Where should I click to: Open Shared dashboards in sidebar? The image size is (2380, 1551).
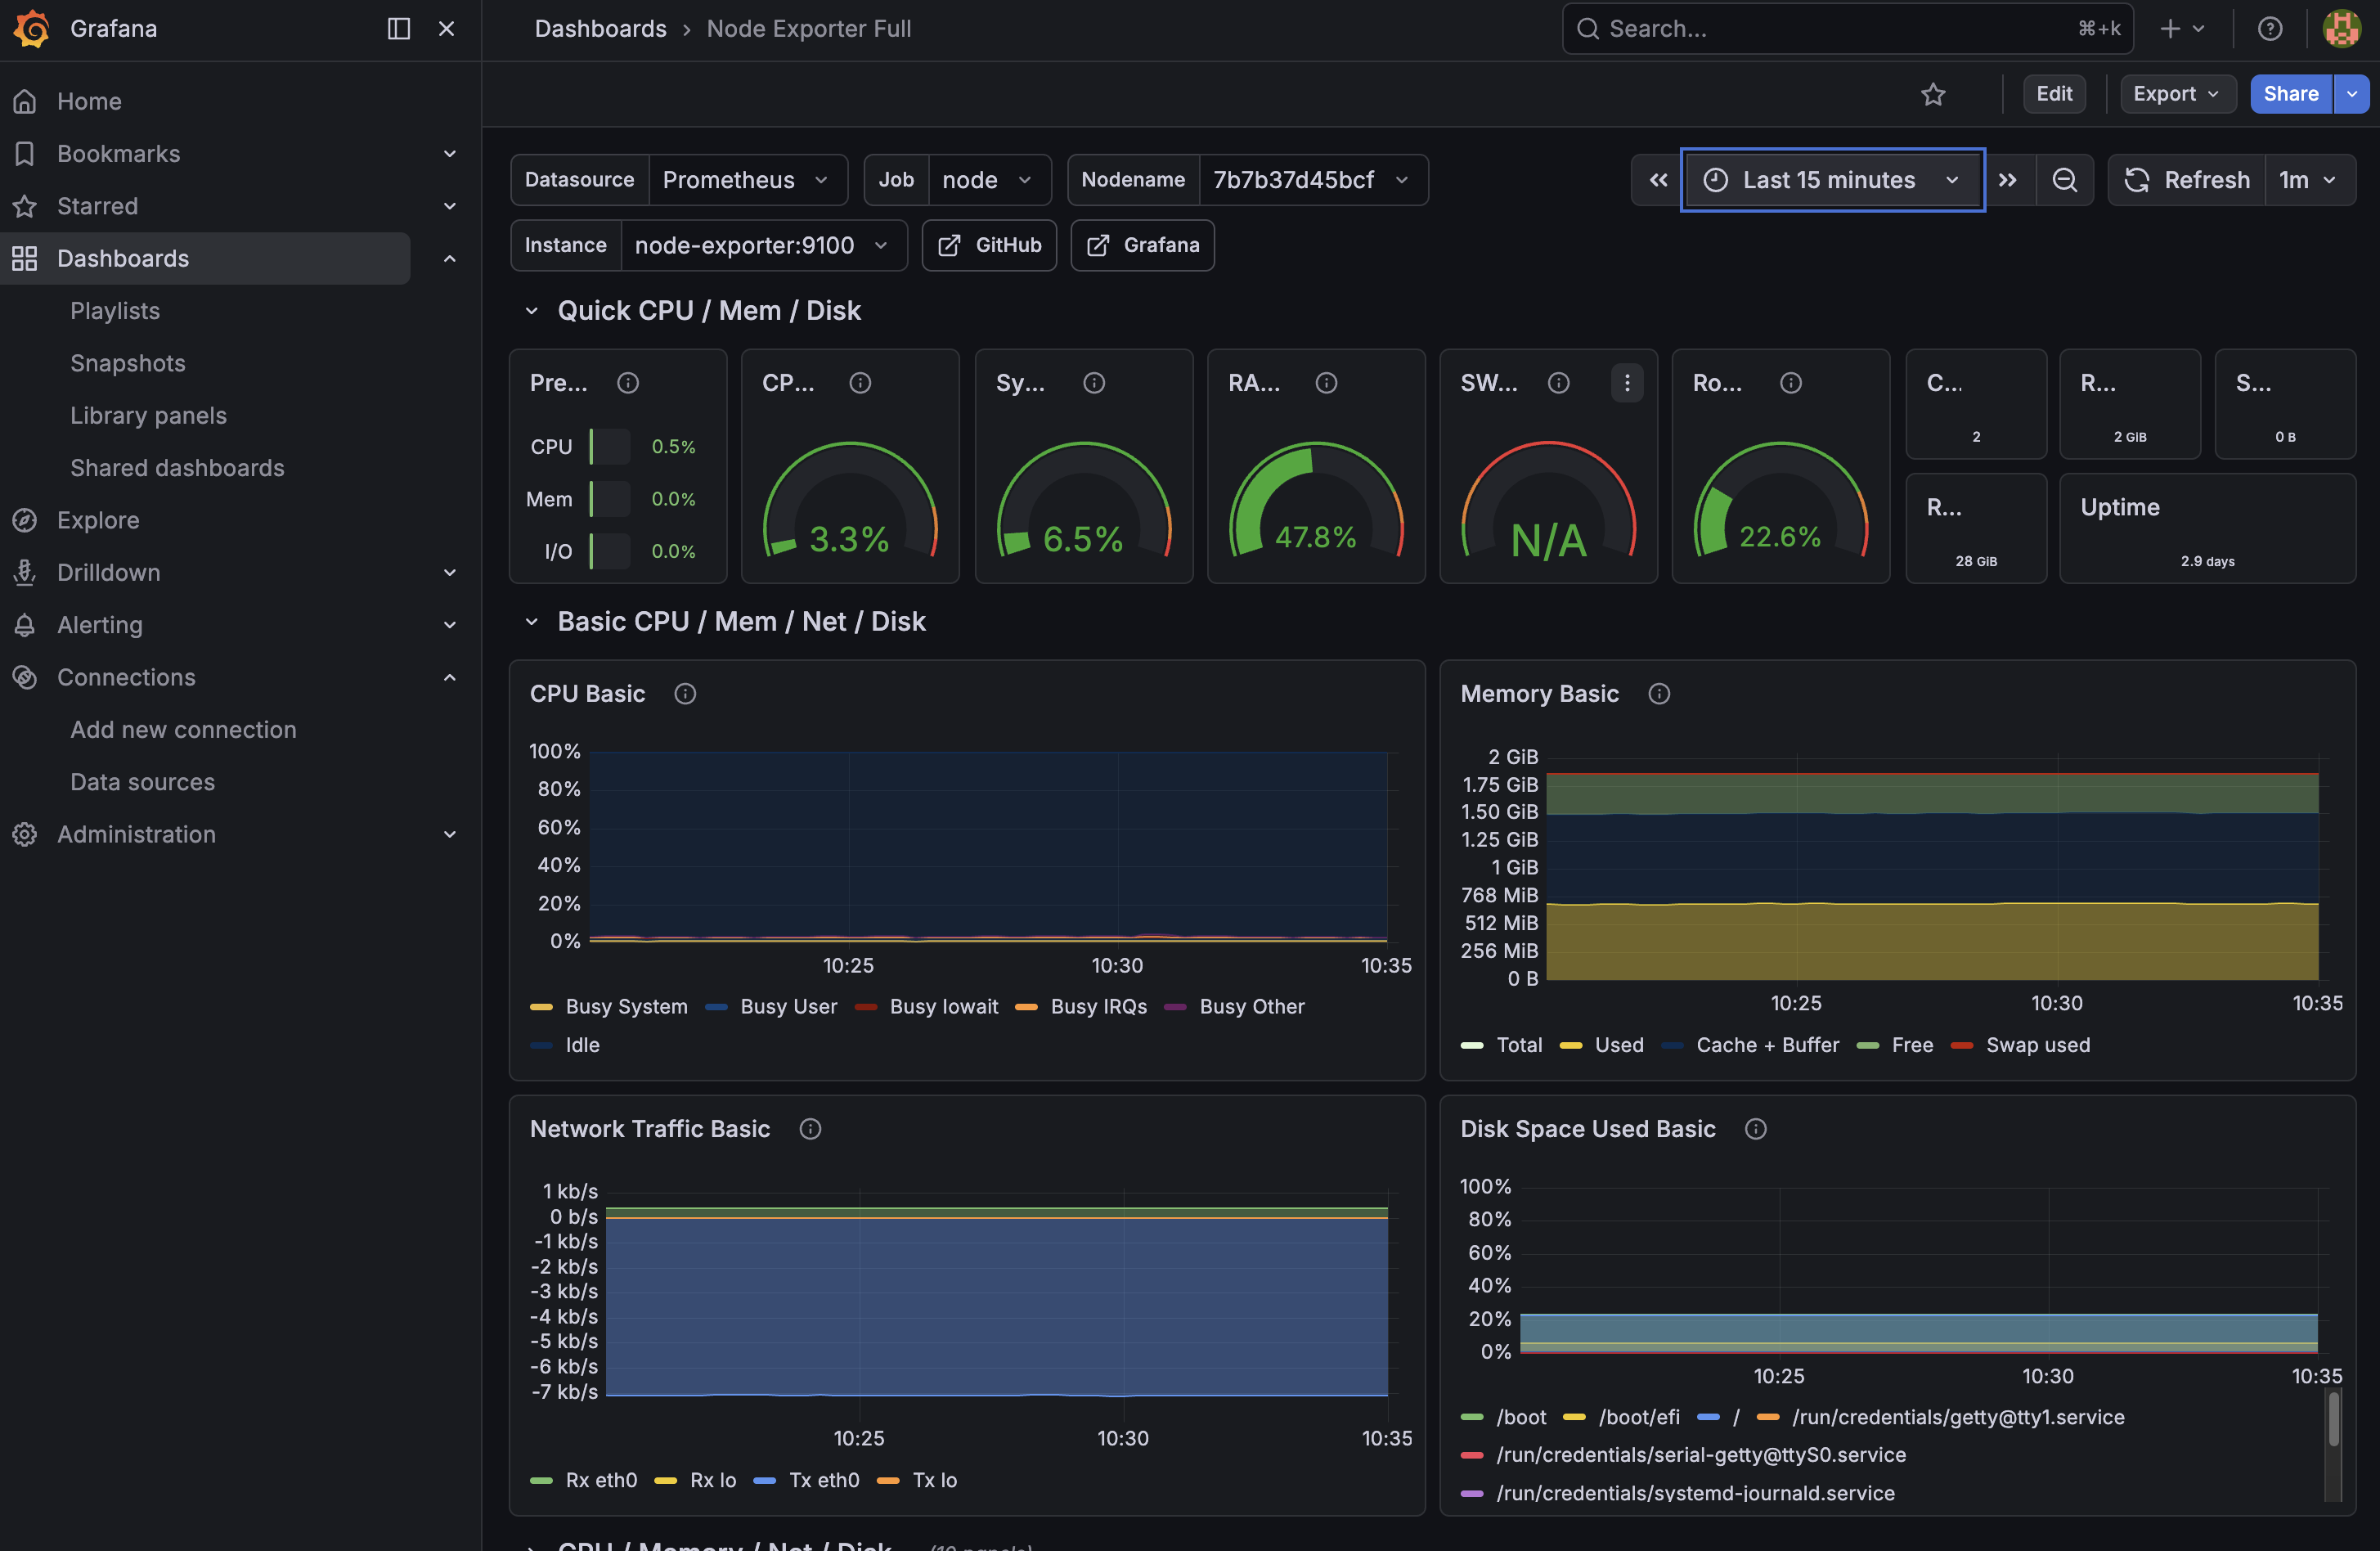pyautogui.click(x=177, y=468)
